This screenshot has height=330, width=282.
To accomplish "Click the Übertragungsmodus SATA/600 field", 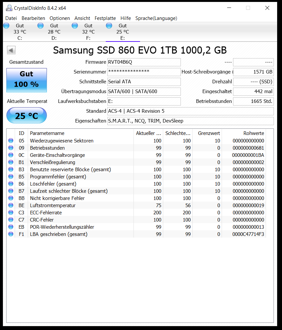I will (x=144, y=91).
